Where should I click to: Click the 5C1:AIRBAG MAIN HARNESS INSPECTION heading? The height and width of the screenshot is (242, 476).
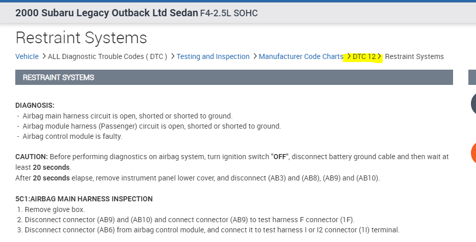pyautogui.click(x=84, y=199)
